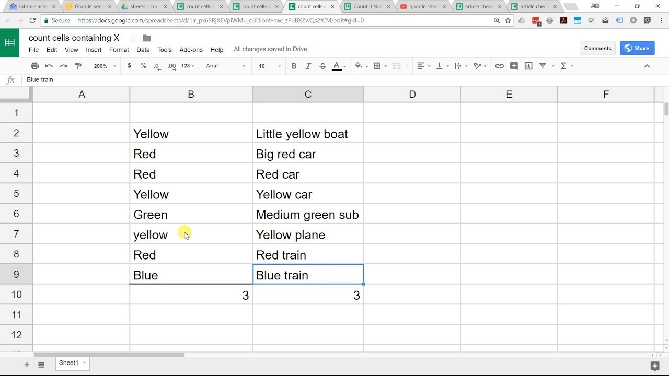
Task: Click the blue Share button
Action: (637, 48)
